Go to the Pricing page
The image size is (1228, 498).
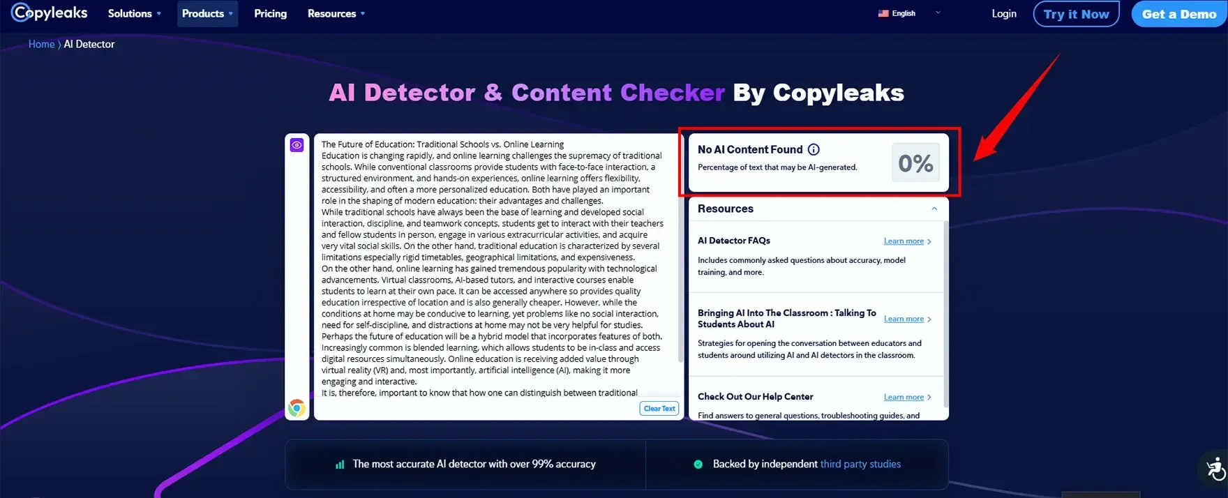[x=270, y=13]
